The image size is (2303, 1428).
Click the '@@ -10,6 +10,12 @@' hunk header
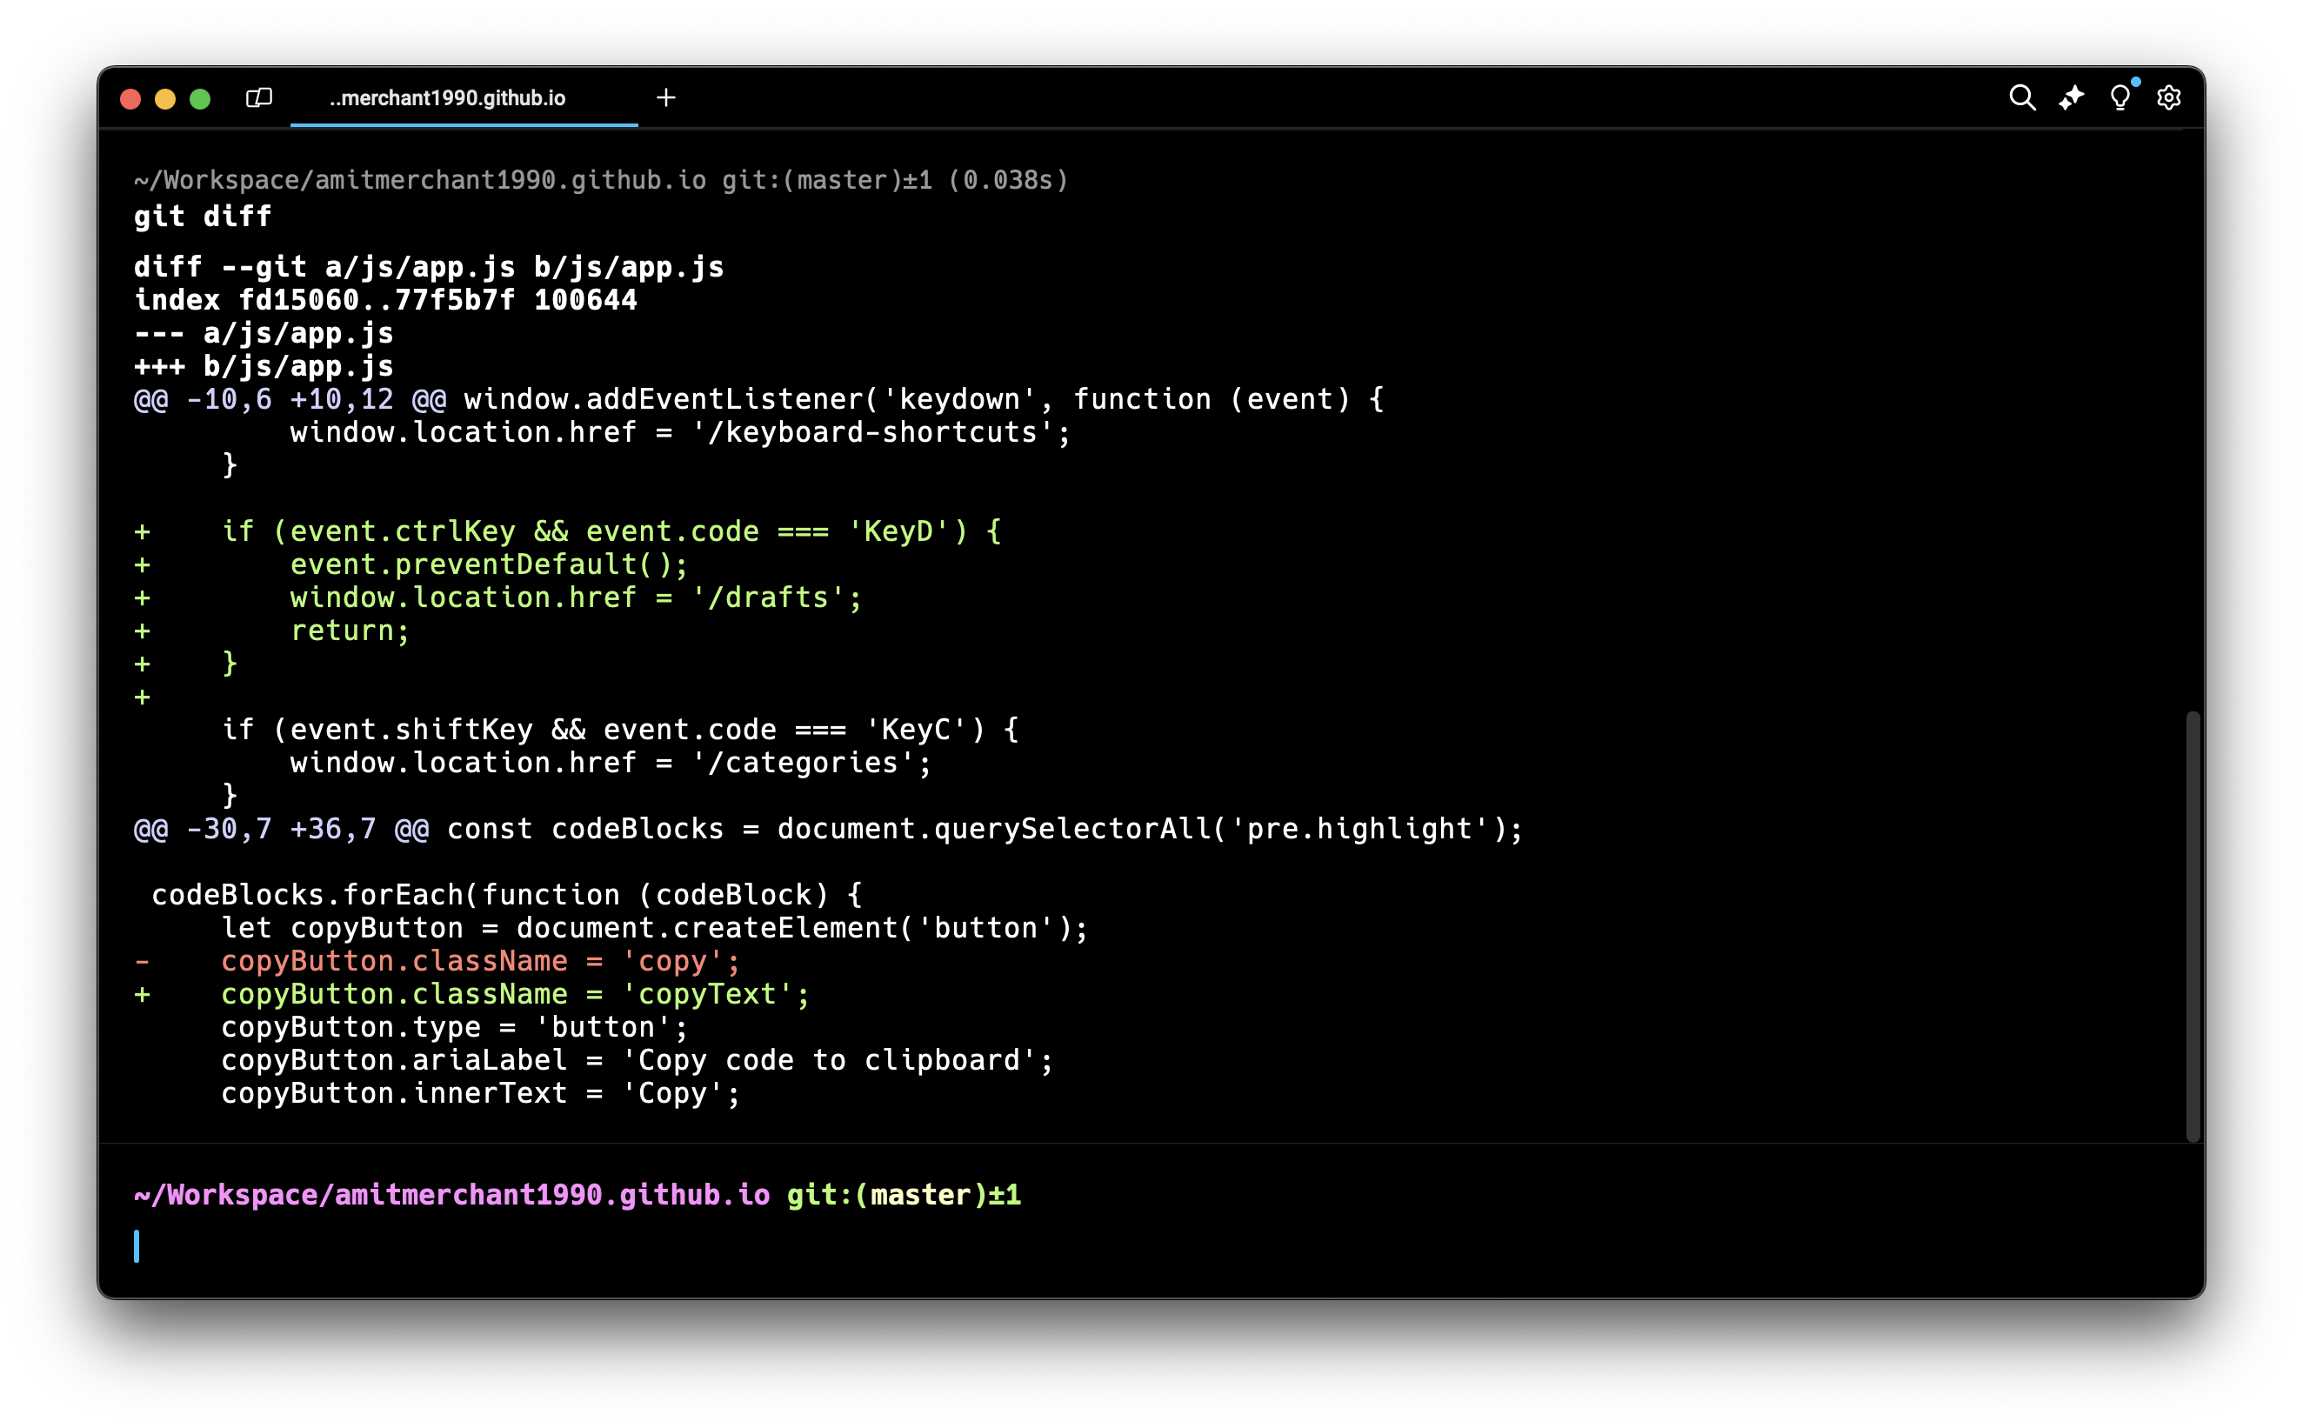tap(290, 399)
